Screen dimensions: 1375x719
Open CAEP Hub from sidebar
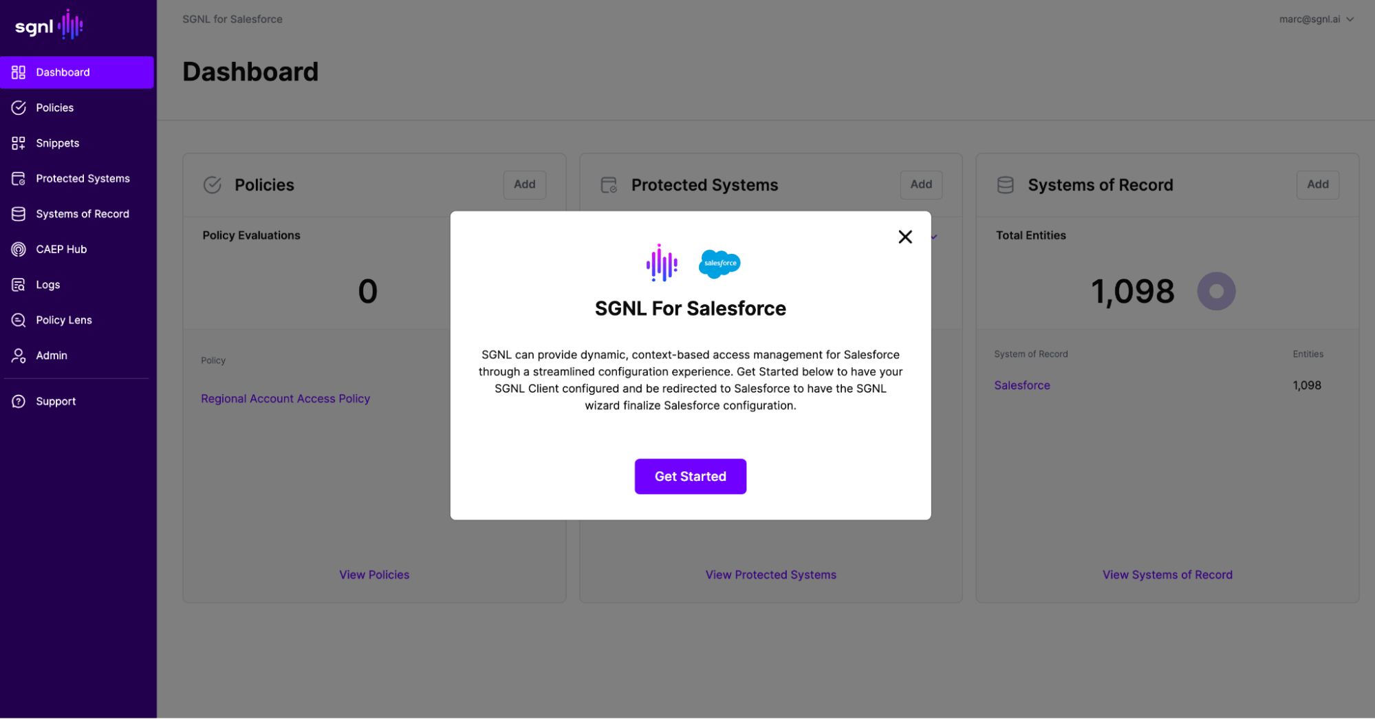[76, 249]
